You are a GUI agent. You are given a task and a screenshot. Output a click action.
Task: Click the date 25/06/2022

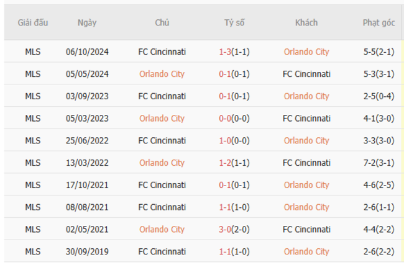[87, 140]
